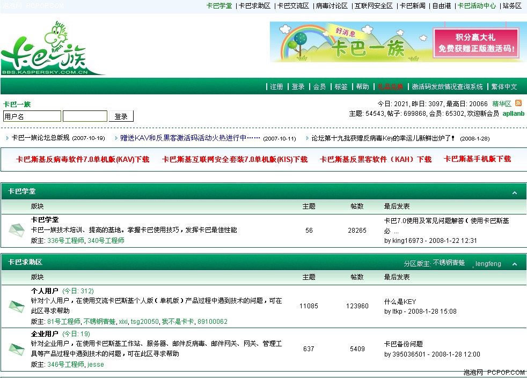Open the 个人用户 board
Image resolution: width=527 pixels, height=378 pixels.
(45, 291)
